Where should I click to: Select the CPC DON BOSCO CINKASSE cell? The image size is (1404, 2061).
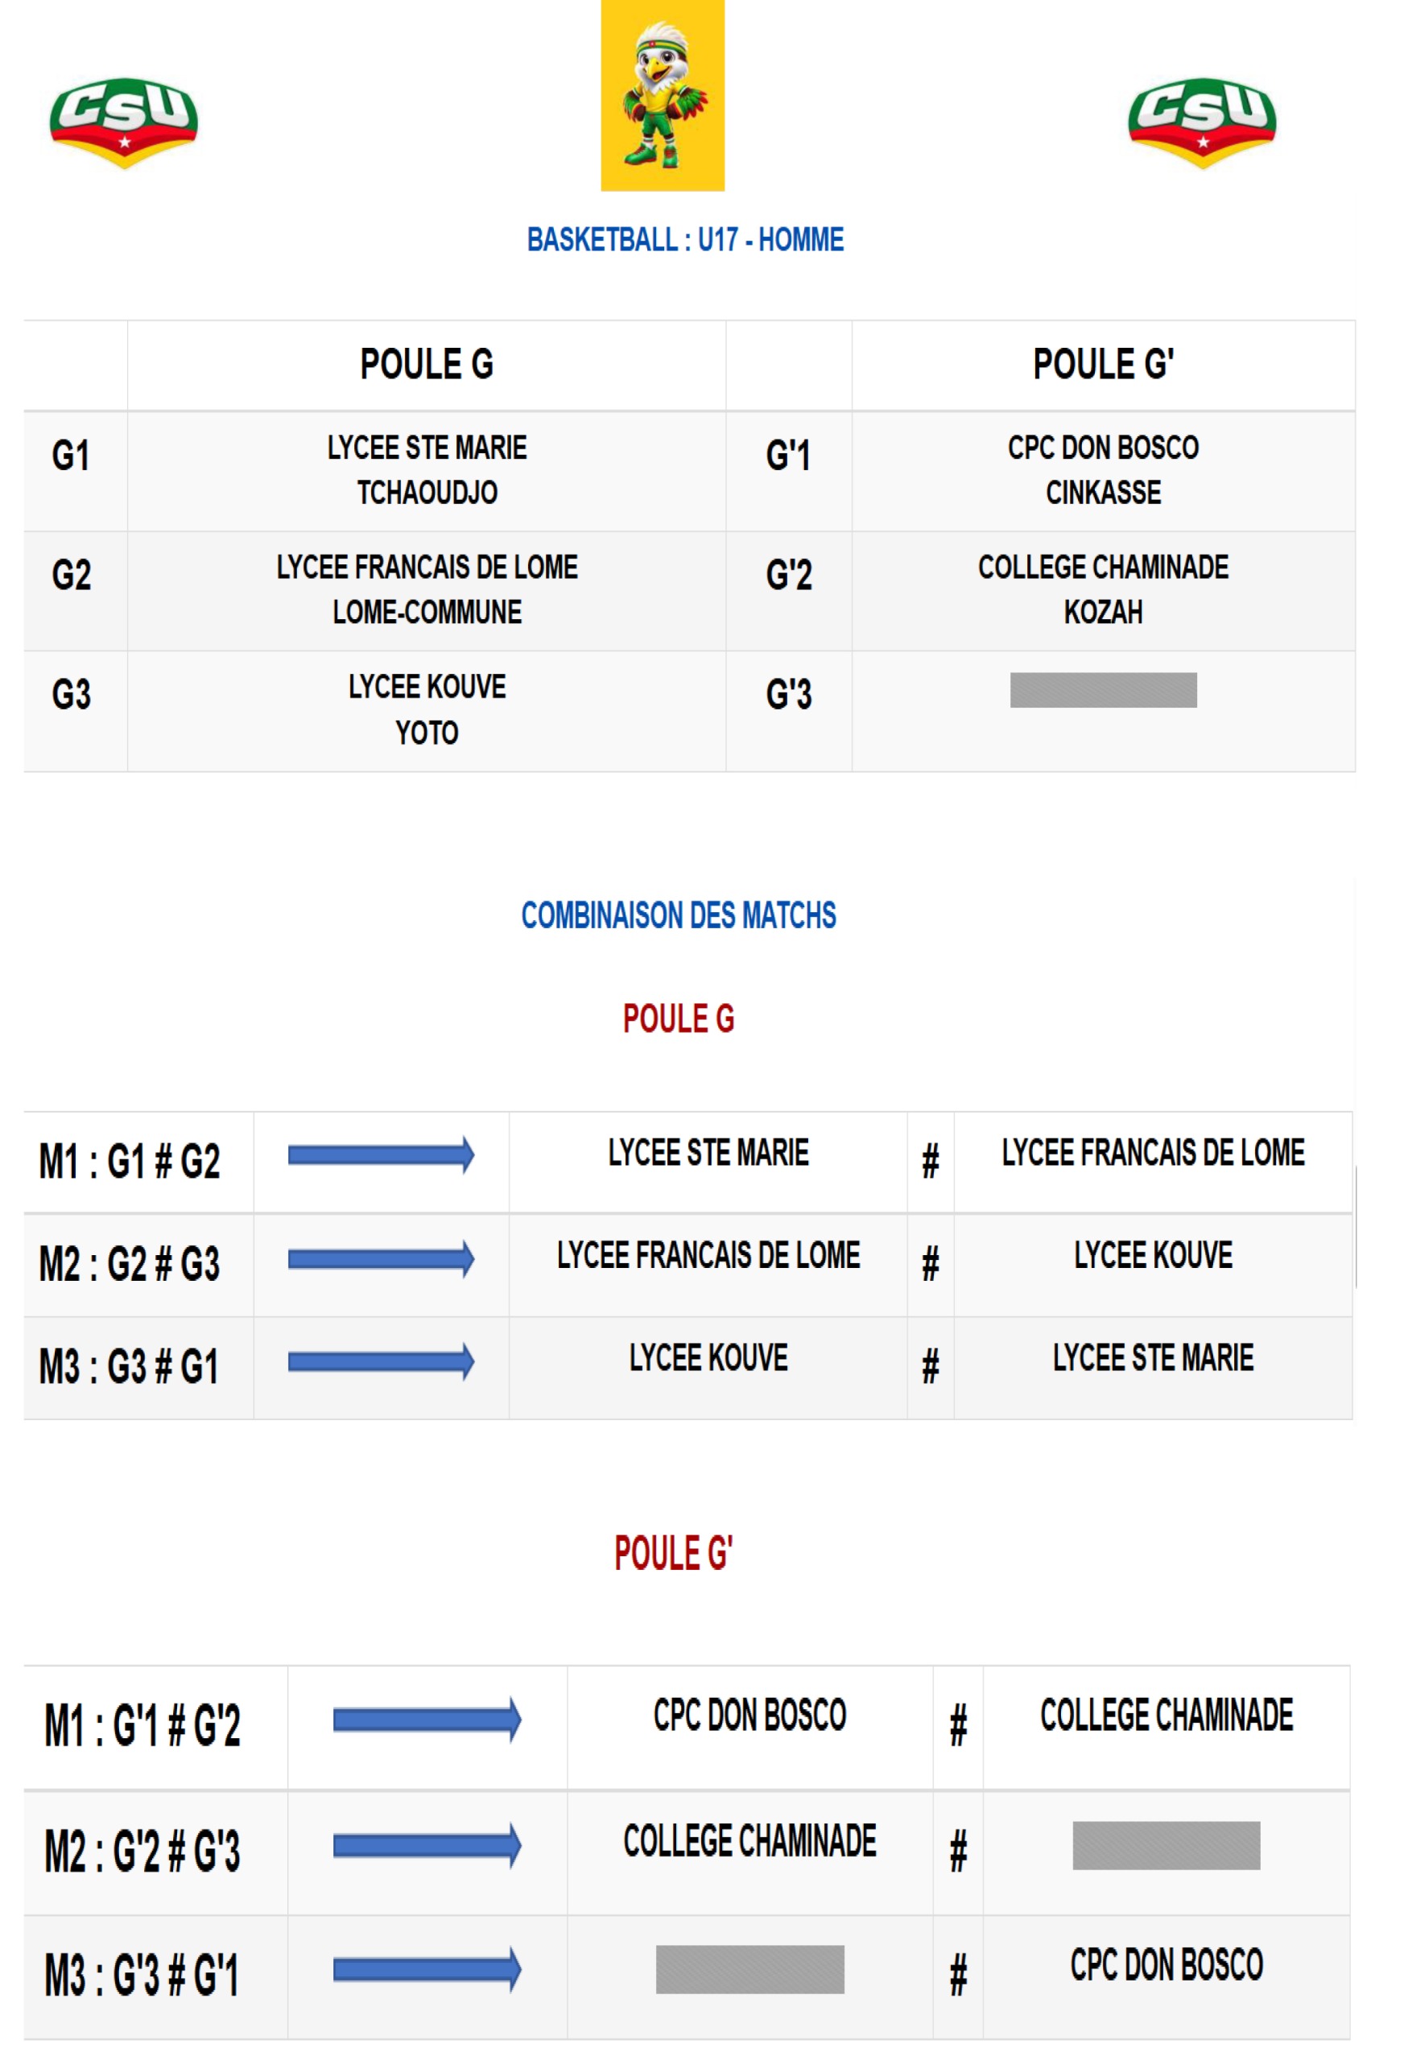pyautogui.click(x=1104, y=471)
